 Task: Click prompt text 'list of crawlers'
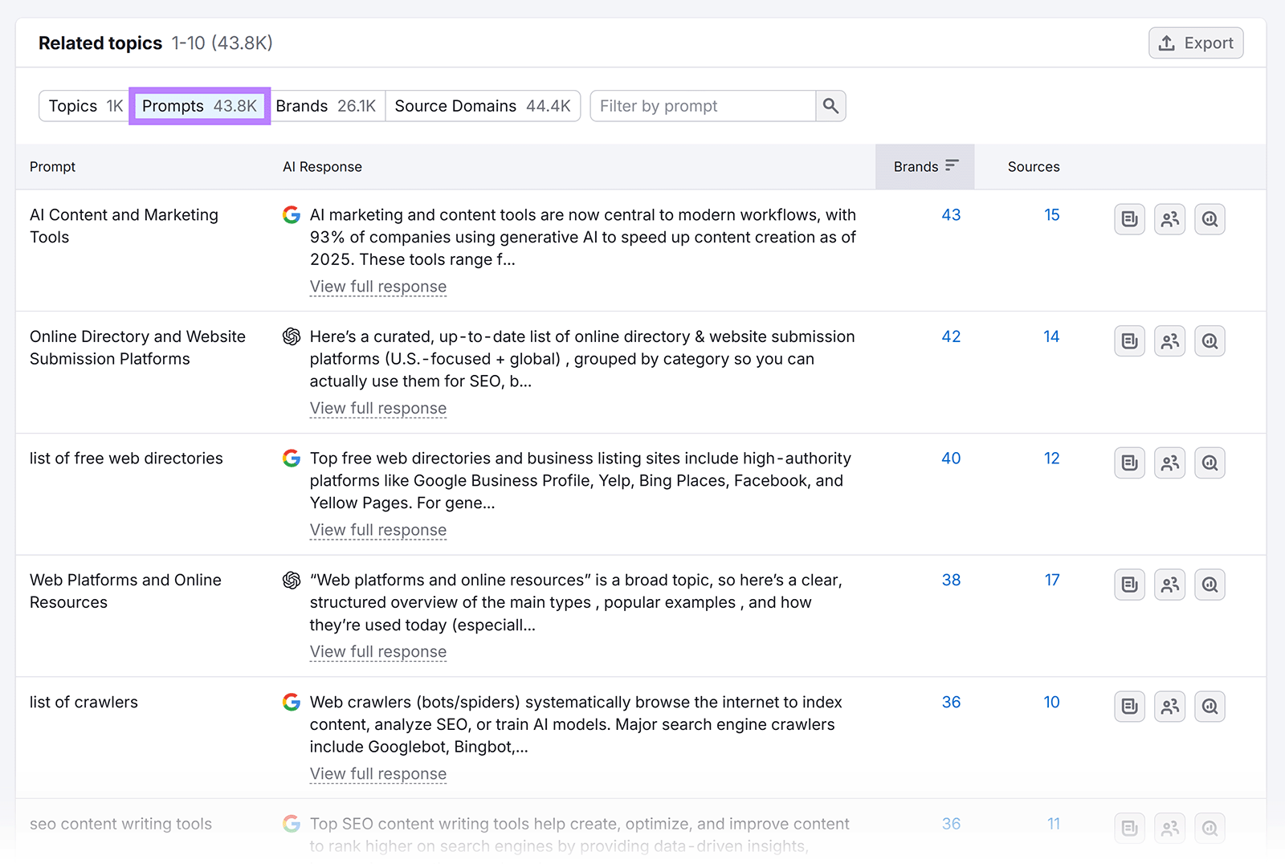click(x=84, y=702)
